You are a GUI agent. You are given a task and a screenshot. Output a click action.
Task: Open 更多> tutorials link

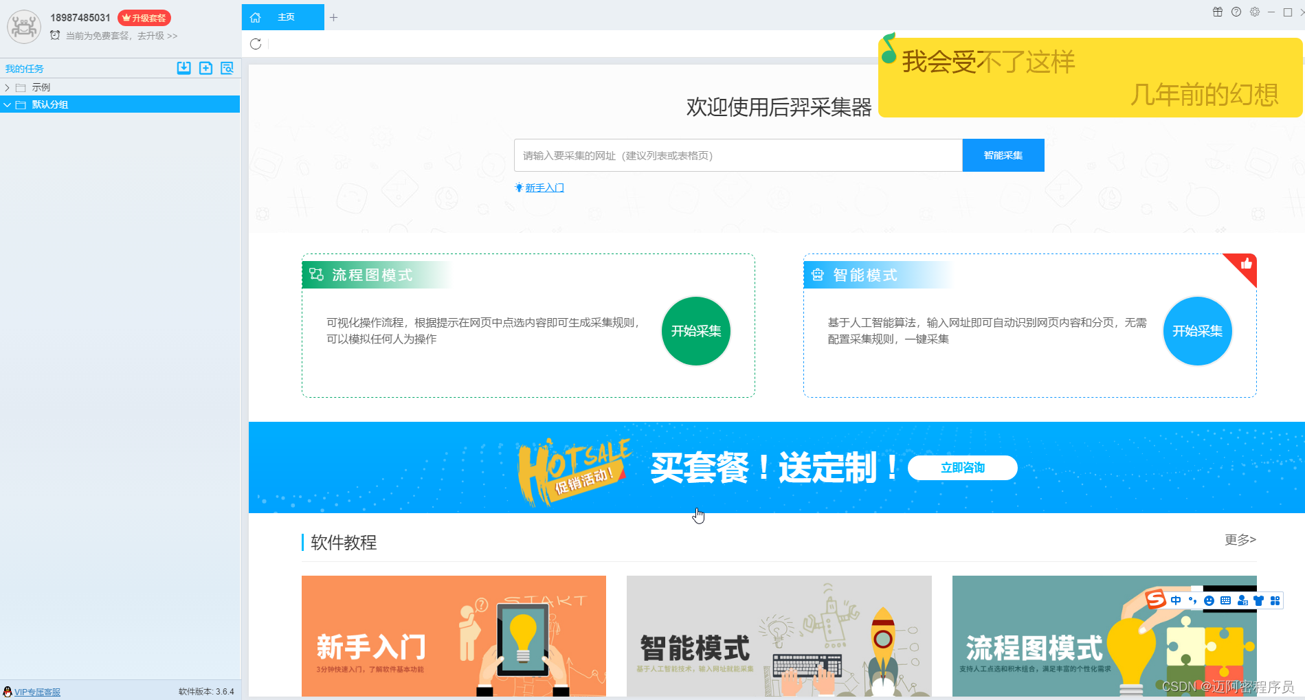point(1240,540)
